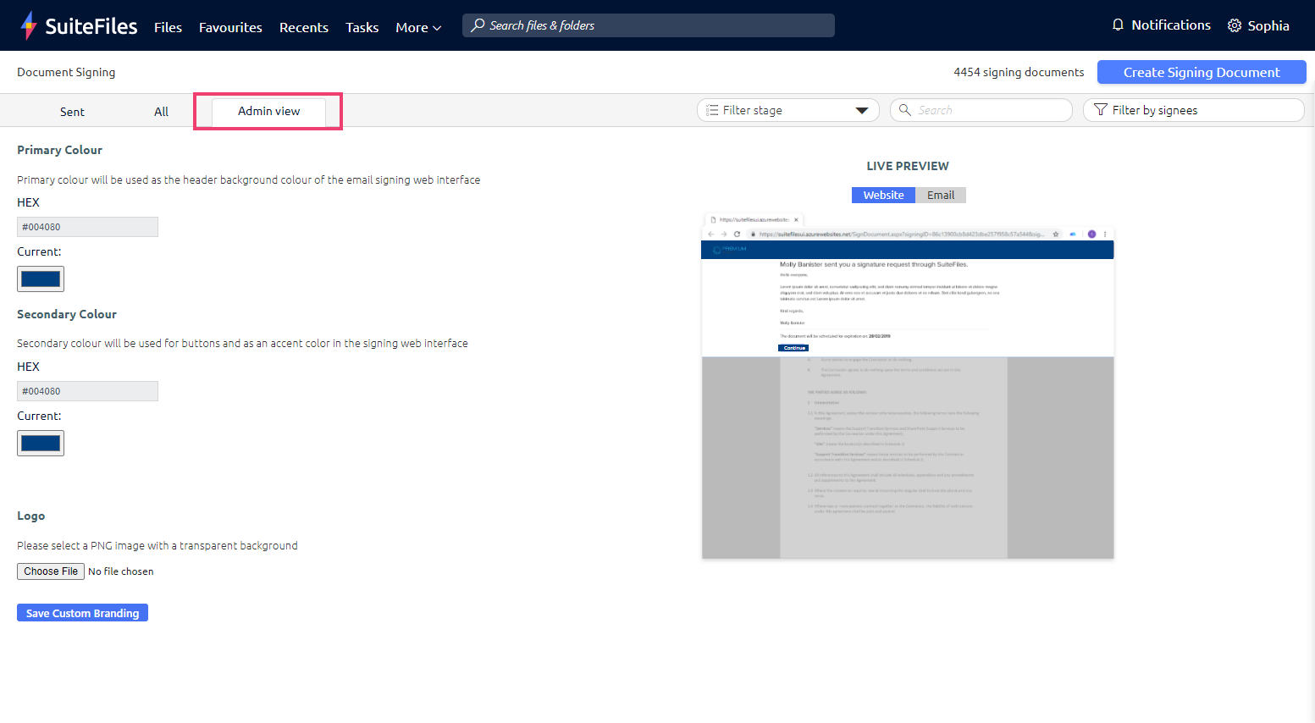This screenshot has height=723, width=1315.
Task: Click Save Custom Branding button
Action: pos(82,613)
